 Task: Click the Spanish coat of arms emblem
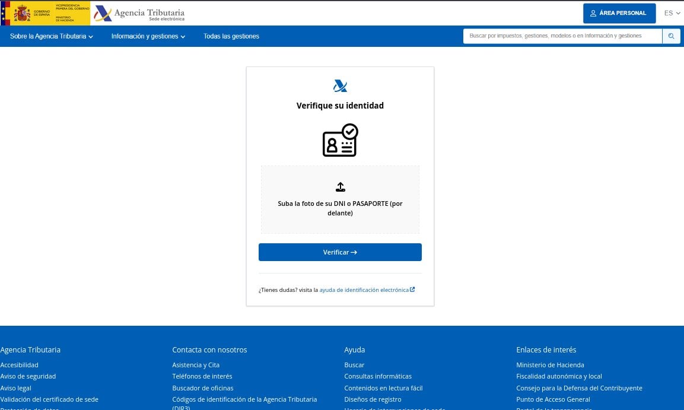pos(24,13)
